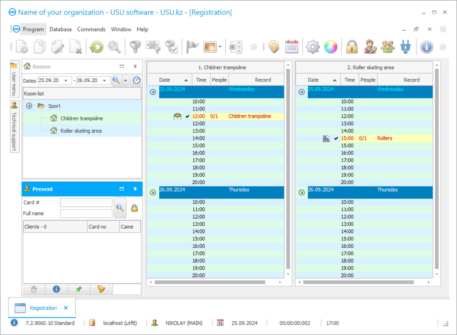Open the employees (two people) toolbar icon
457x335 pixels.
tap(388, 47)
